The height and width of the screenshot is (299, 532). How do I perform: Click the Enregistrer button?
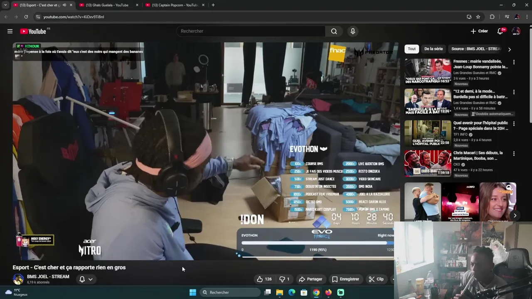coord(345,279)
